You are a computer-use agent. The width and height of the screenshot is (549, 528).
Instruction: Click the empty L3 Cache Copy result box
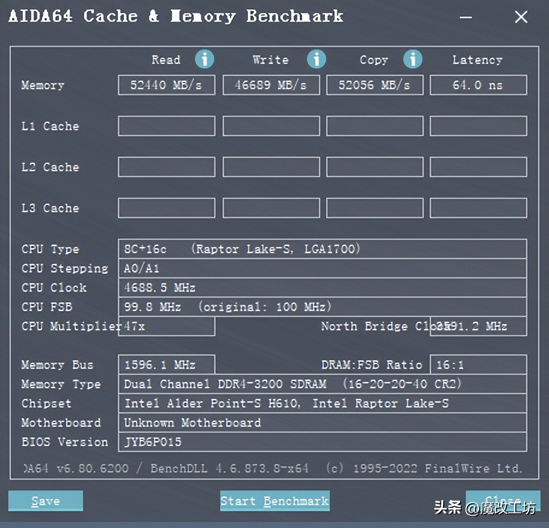coord(374,208)
